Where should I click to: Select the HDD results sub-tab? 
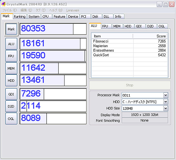tap(129, 26)
